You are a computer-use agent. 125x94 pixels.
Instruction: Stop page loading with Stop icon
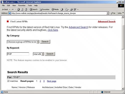(x=18, y=10)
